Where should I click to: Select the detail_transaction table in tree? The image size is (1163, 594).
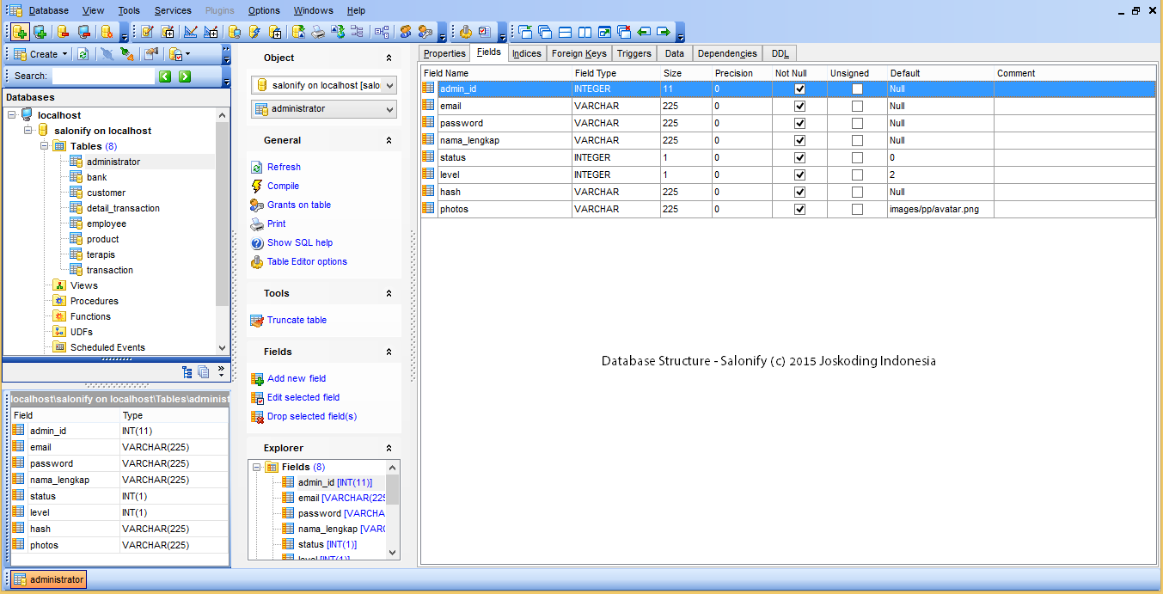point(123,208)
